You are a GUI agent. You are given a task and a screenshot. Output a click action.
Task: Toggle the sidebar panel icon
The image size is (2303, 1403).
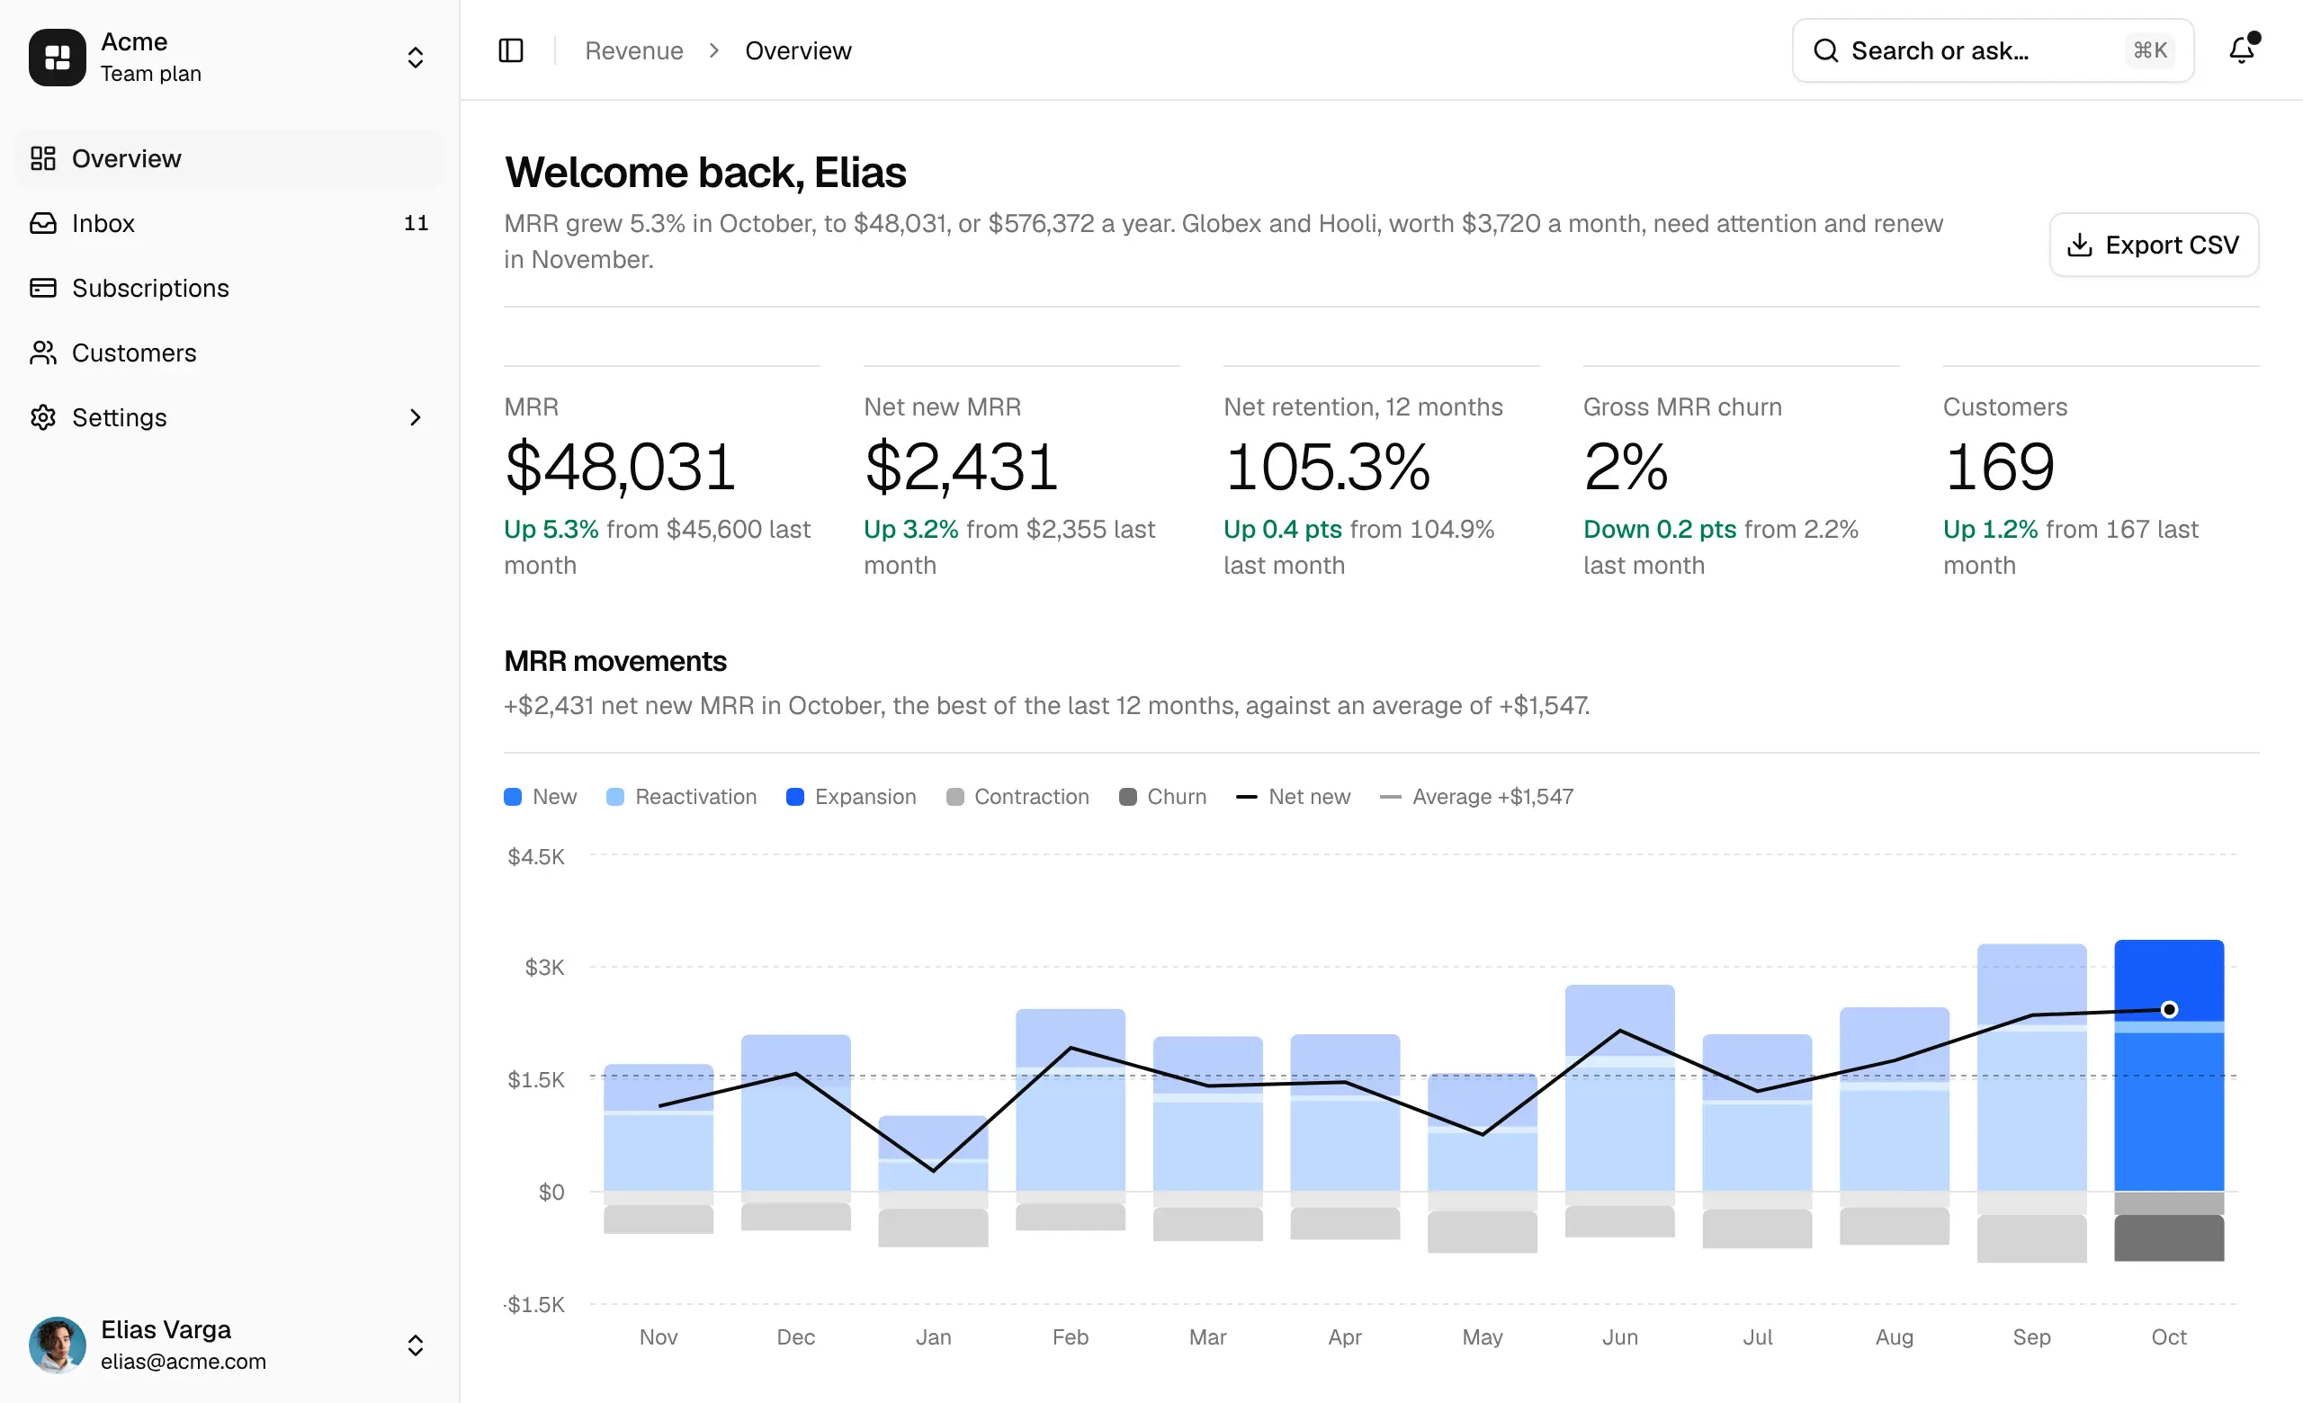pos(511,50)
